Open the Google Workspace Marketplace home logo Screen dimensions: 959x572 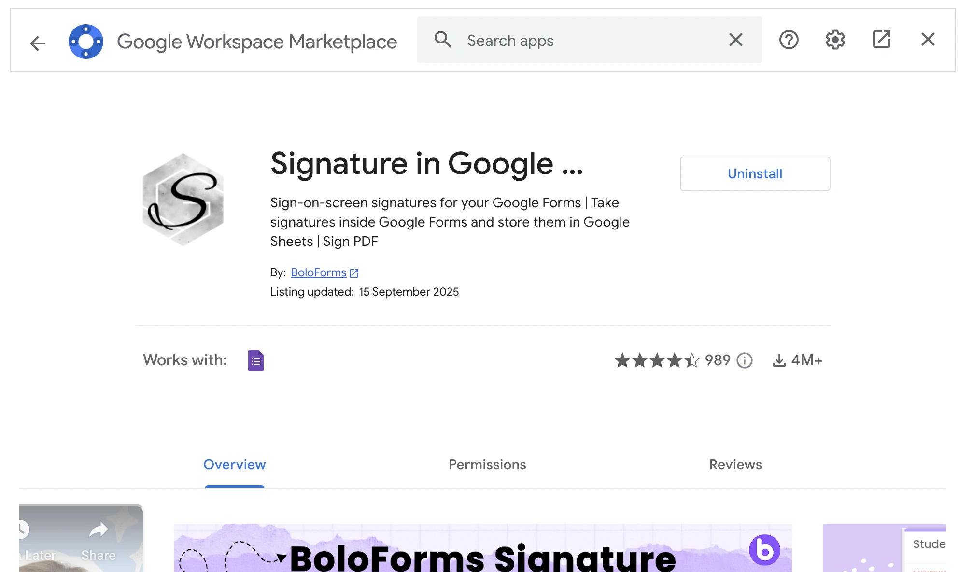pos(86,42)
